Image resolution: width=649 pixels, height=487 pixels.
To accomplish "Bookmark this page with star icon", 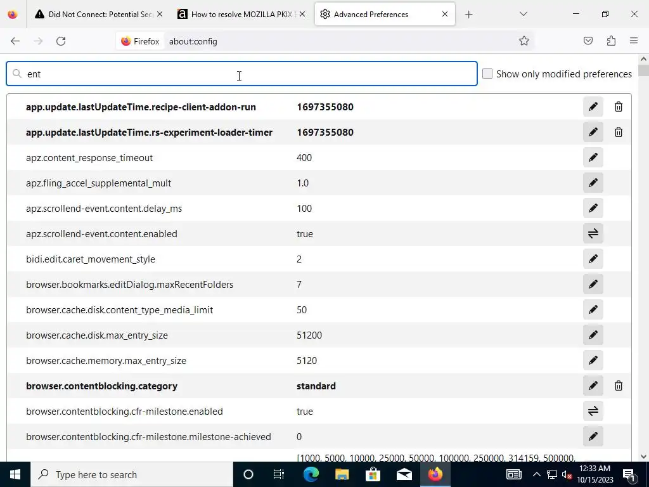I will click(524, 41).
